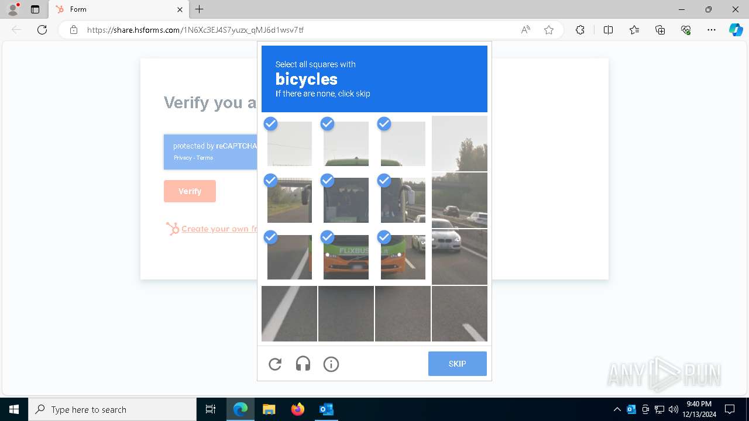Open Settings and more menu
Viewport: 749px width, 421px height.
[712, 30]
